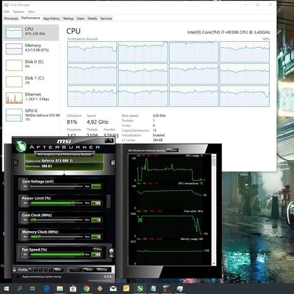Click the Detach button on hardware monitor
Viewport: 294px width, 294px height.
(x=172, y=150)
